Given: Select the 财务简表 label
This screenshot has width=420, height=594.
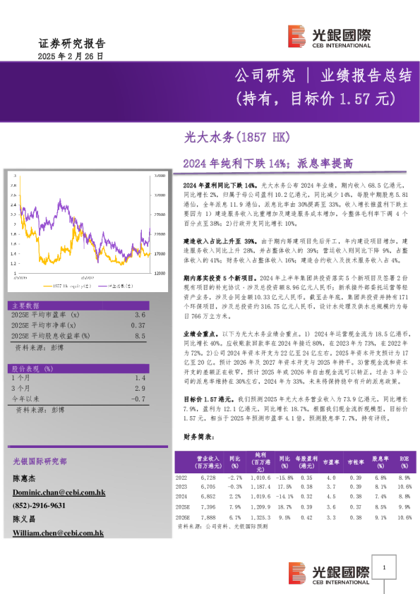Looking at the screenshot, I should pyautogui.click(x=199, y=437).
